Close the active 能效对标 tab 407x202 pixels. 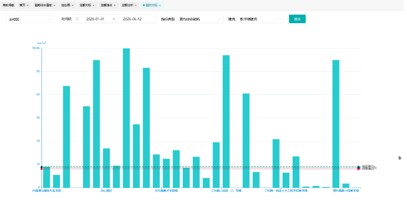point(160,5)
